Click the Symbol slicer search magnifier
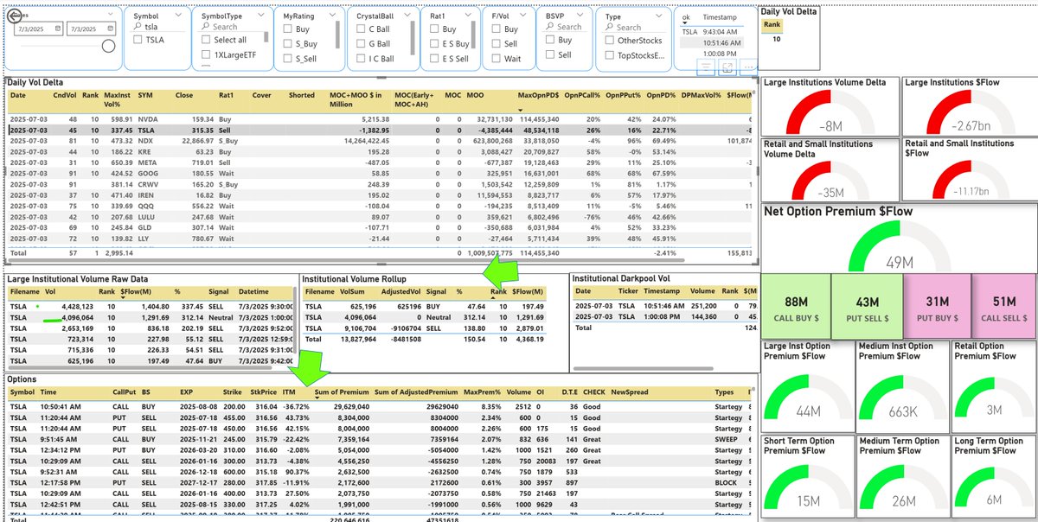This screenshot has width=1038, height=522. tap(138, 26)
